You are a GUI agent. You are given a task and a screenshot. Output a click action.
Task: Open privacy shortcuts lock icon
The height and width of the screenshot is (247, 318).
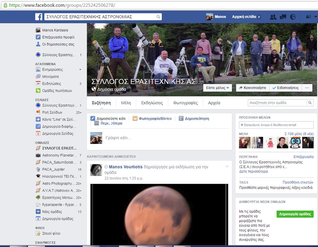tap(308, 17)
